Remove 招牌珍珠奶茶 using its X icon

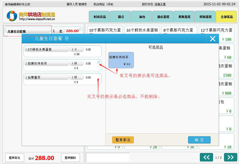[x=99, y=62]
